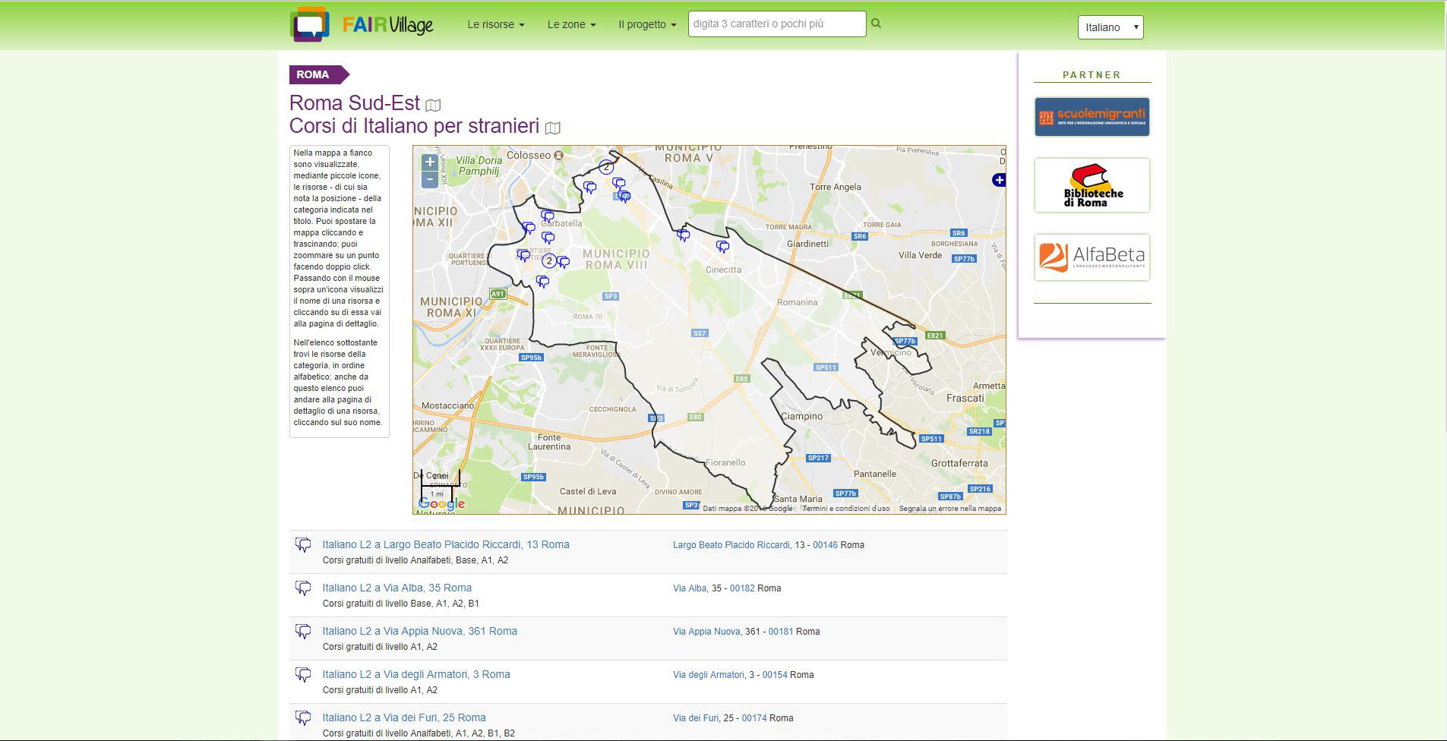The width and height of the screenshot is (1447, 741).
Task: Click address link Via dei Furi
Action: (696, 718)
